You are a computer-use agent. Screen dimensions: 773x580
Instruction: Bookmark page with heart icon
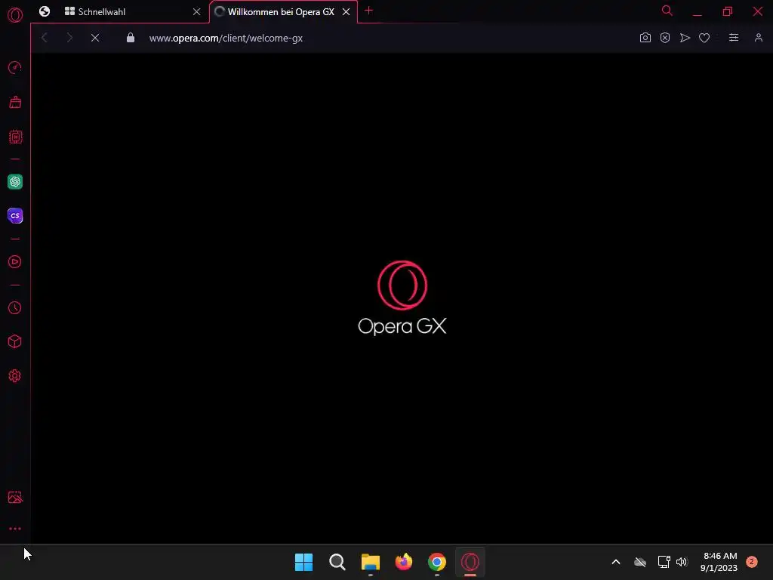(704, 38)
